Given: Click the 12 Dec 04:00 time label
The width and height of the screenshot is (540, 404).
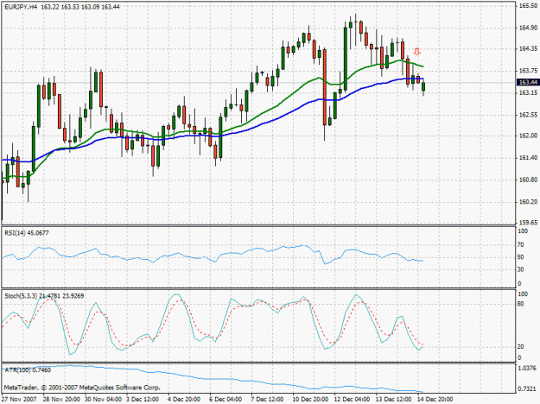Looking at the screenshot, I should (352, 399).
